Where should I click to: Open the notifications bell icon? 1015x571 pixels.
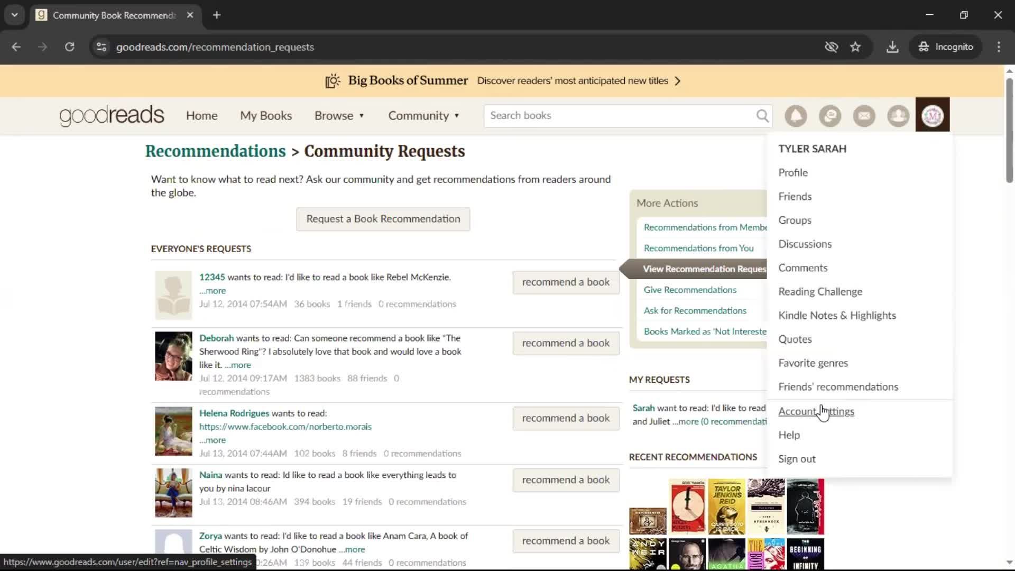click(x=796, y=116)
